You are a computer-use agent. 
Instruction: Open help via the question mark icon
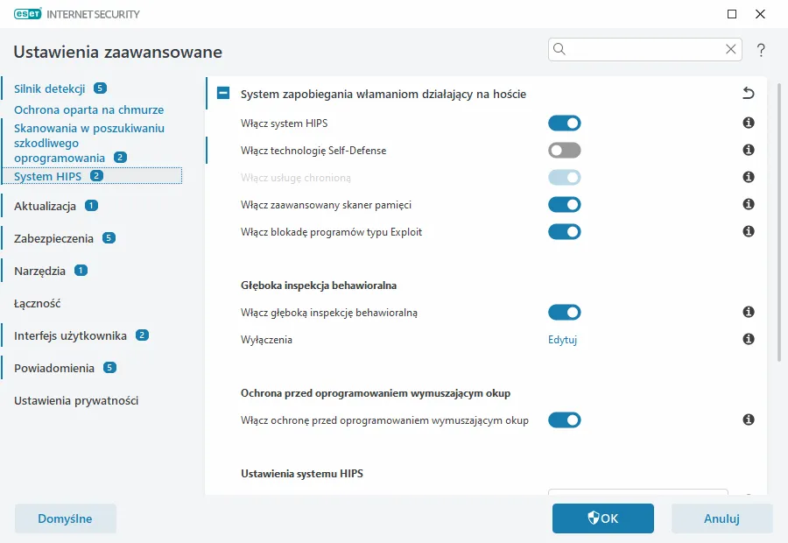[x=761, y=50]
